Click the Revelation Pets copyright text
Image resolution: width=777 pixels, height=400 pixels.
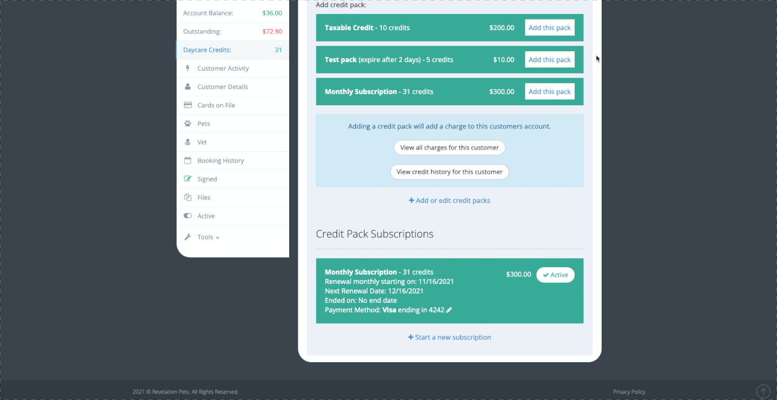(x=186, y=392)
